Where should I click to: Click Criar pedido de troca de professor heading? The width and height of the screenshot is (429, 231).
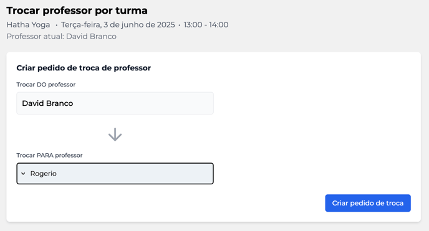click(x=84, y=68)
